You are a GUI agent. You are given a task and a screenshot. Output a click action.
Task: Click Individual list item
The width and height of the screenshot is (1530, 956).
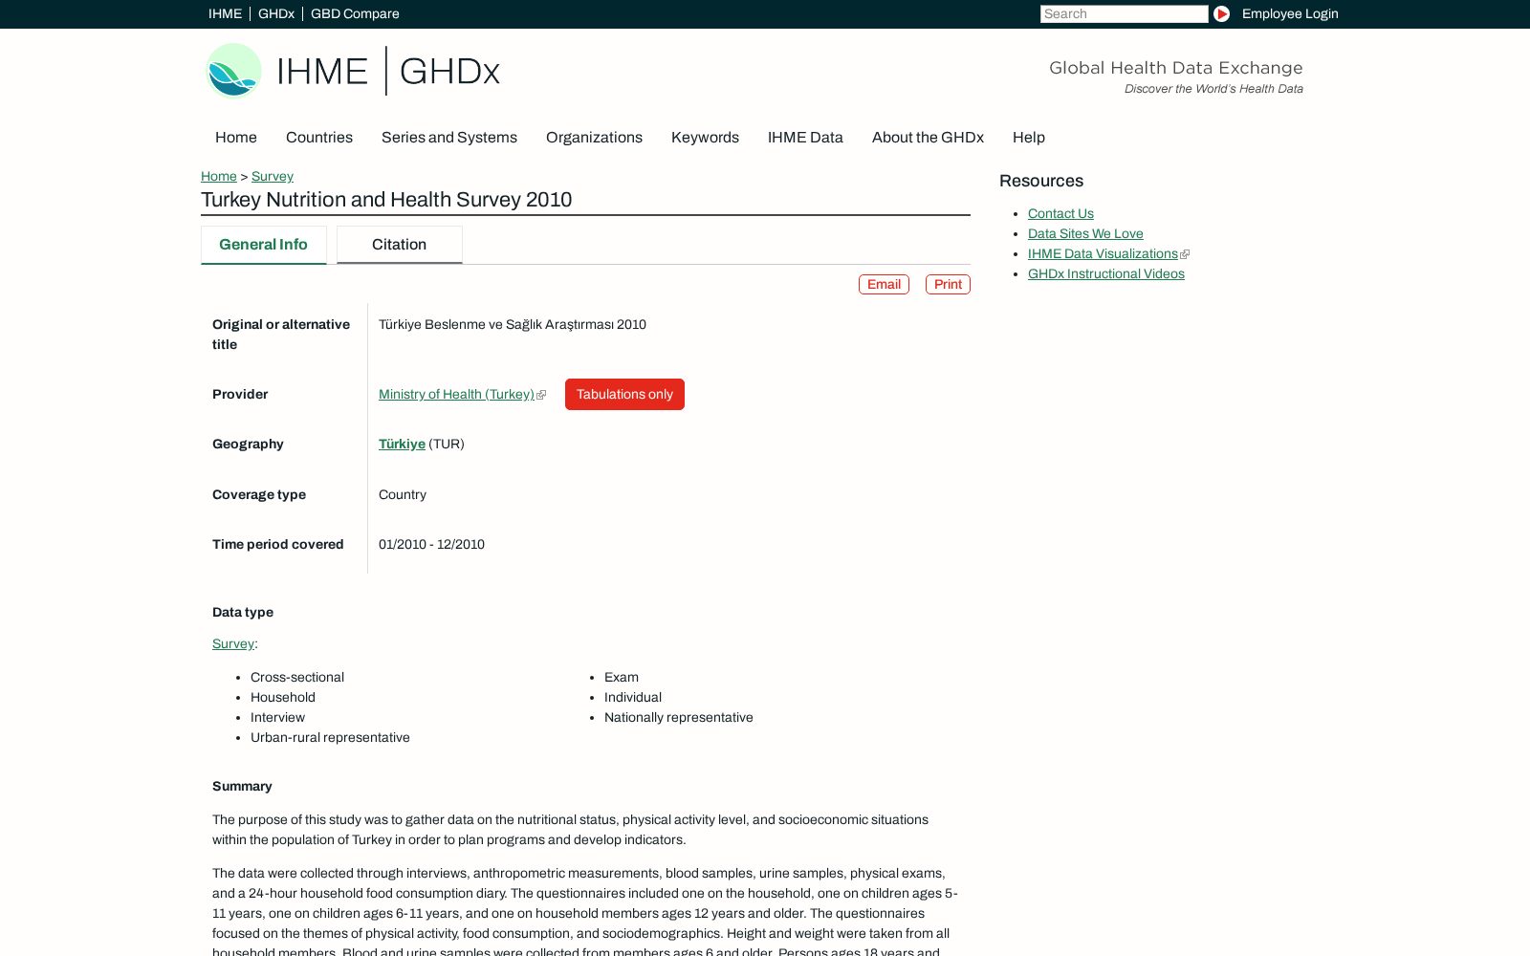pyautogui.click(x=633, y=697)
